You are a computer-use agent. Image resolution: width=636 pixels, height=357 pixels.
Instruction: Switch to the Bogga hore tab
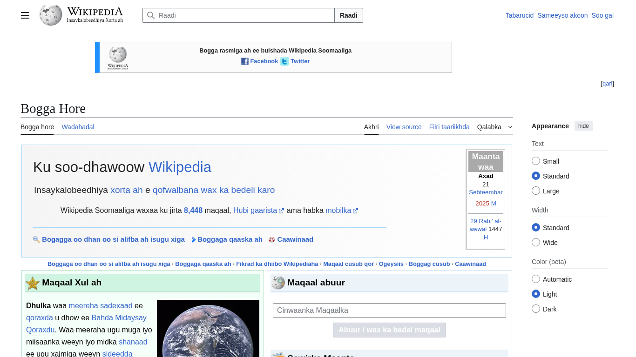pyautogui.click(x=37, y=127)
